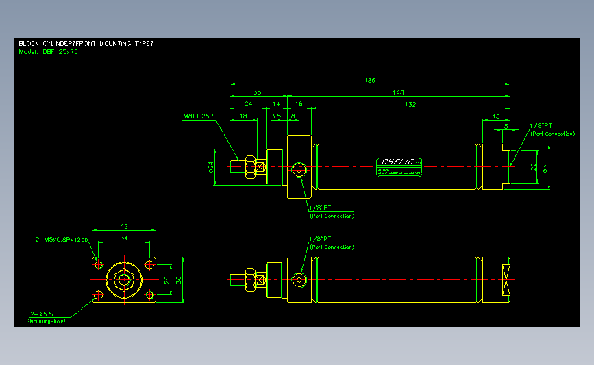Click the '3.5' dimension value
The width and height of the screenshot is (594, 365).
coord(276,116)
